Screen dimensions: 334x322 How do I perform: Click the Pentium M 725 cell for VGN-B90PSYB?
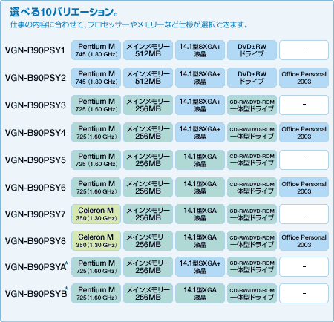tap(96, 293)
